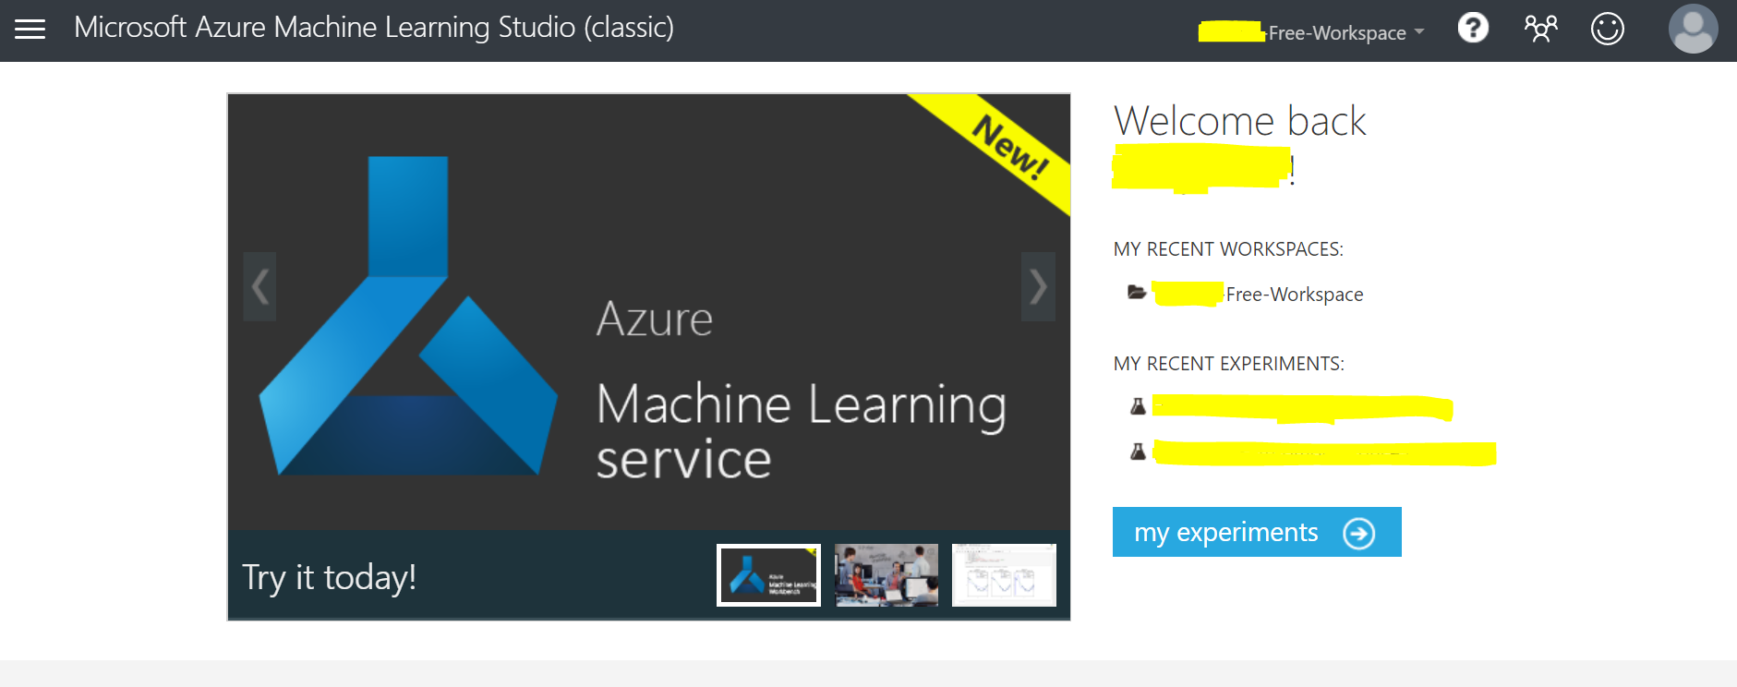Screen dimensions: 1737x687
Task: Click the smiley feedback icon
Action: (x=1607, y=29)
